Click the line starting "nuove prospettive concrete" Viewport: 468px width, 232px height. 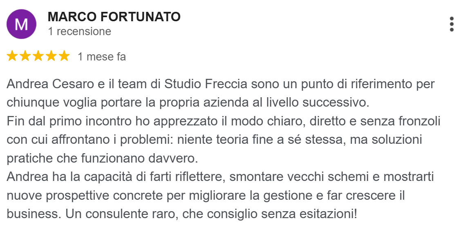(x=206, y=195)
